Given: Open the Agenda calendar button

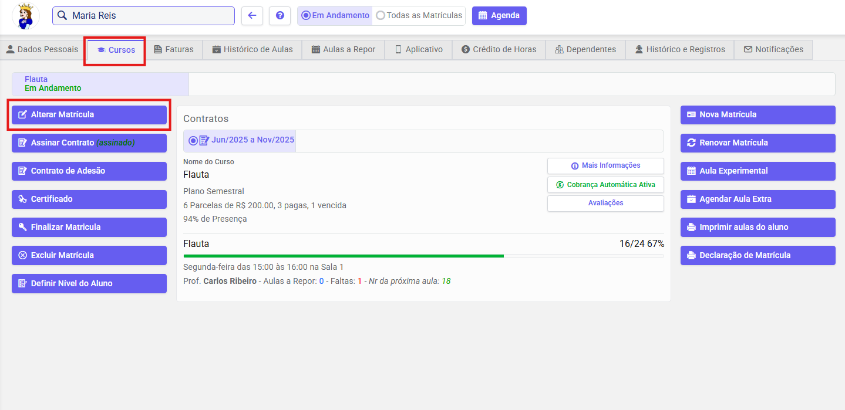Looking at the screenshot, I should (499, 16).
